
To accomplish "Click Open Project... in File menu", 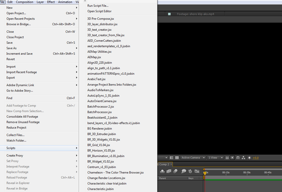I will pyautogui.click(x=42, y=13).
